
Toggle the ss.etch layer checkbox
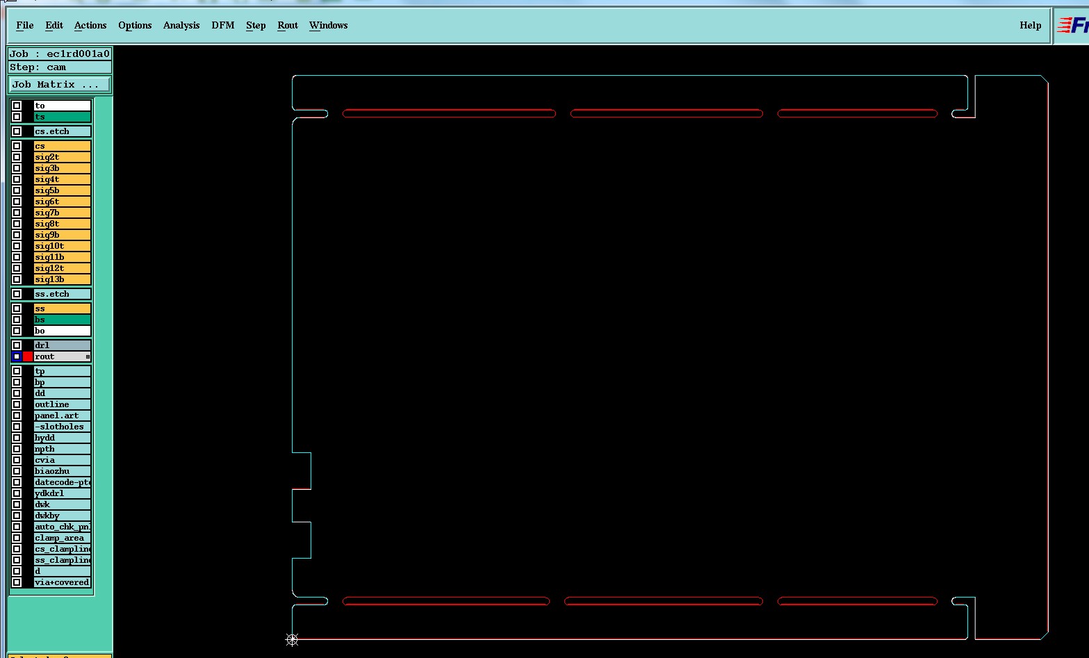pos(17,294)
